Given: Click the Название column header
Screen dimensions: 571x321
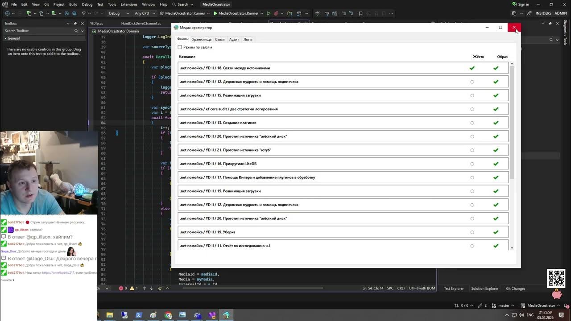Looking at the screenshot, I should tap(187, 57).
